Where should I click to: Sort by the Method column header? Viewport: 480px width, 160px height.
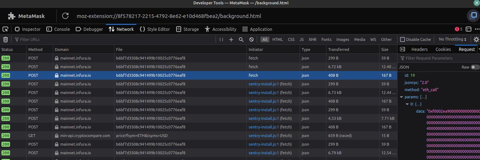[40, 50]
